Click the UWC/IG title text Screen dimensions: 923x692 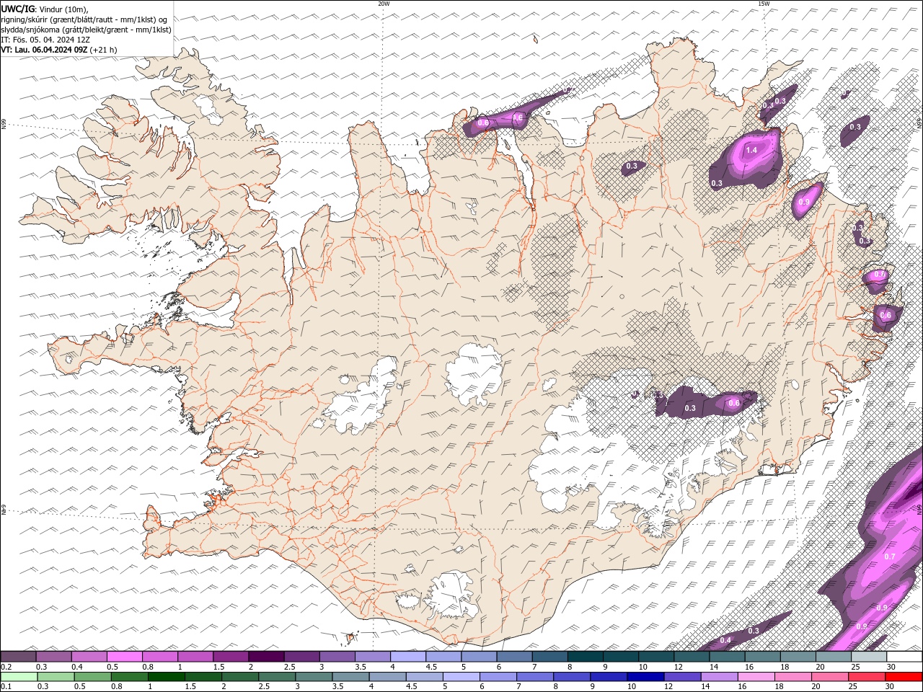click(x=17, y=9)
